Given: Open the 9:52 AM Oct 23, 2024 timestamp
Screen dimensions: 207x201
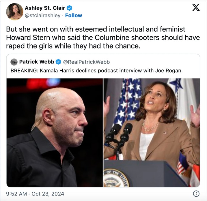Looking at the screenshot, I should pos(35,194).
